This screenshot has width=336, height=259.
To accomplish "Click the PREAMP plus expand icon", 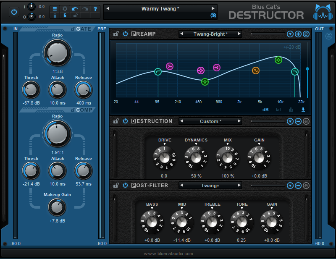I will click(298, 34).
